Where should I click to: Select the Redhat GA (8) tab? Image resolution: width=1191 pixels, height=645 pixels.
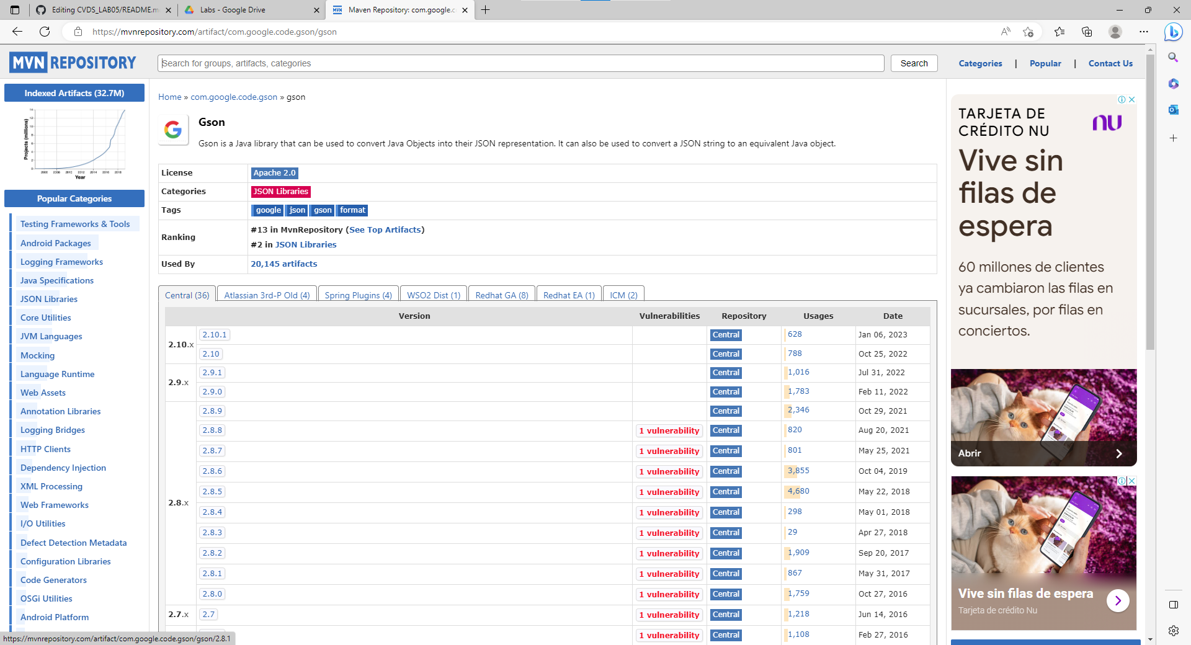pos(502,295)
